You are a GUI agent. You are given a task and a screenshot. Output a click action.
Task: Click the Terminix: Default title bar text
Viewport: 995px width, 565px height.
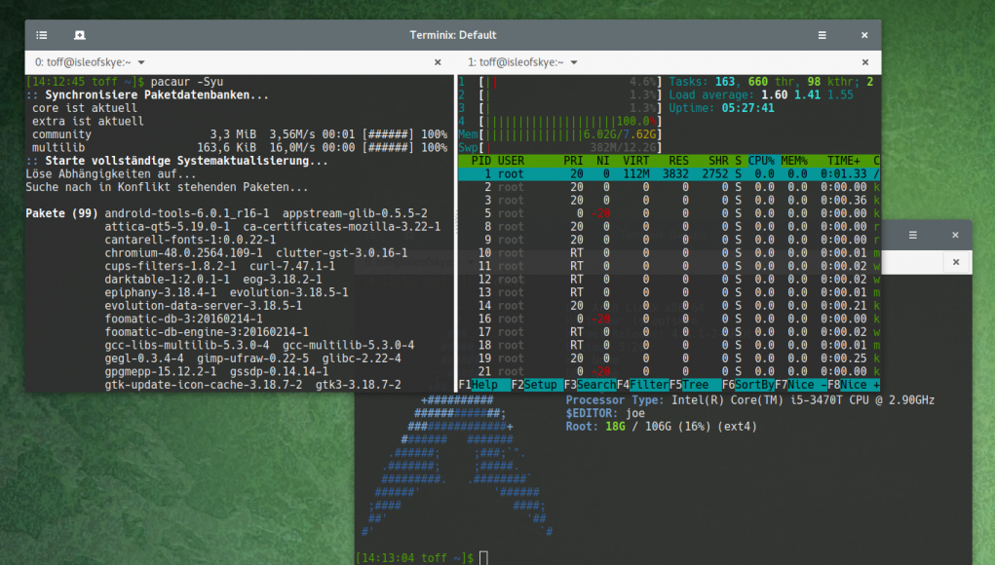click(x=453, y=35)
